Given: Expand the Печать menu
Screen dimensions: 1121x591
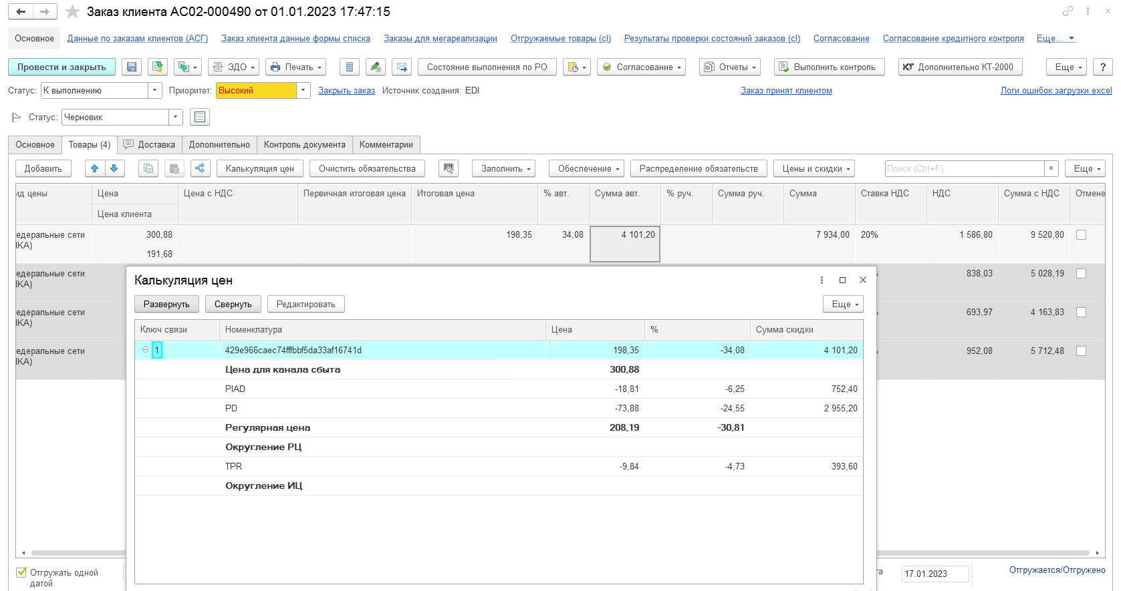Looking at the screenshot, I should pyautogui.click(x=296, y=67).
